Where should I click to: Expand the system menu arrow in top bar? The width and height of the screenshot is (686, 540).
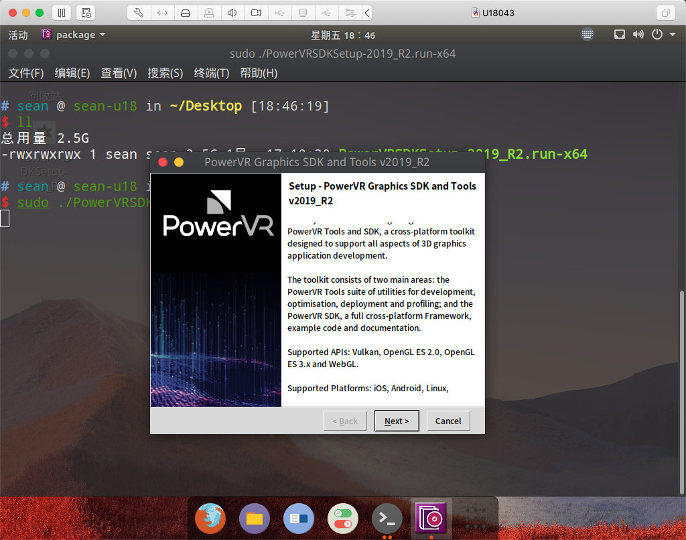pos(673,34)
